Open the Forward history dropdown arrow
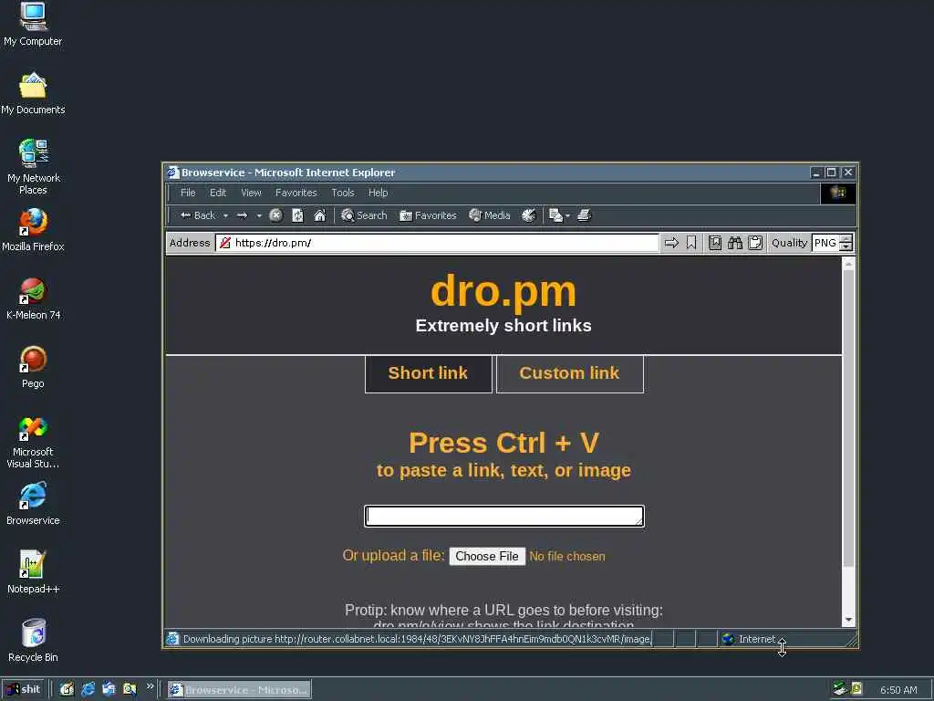 pos(259,215)
